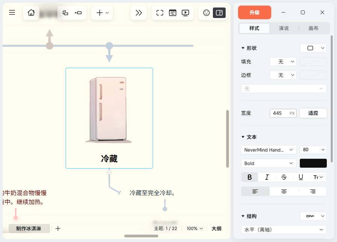
Task: Switch to the 演说 tab
Action: [284, 28]
